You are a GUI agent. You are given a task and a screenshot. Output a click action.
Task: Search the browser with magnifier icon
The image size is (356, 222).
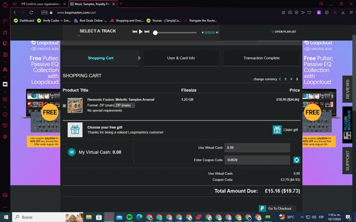[322, 4]
